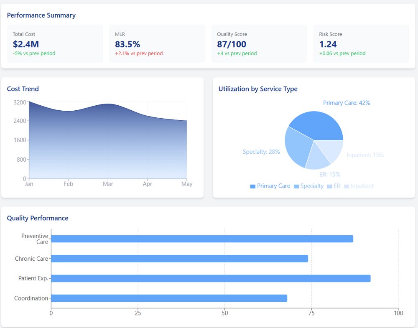This screenshot has width=418, height=328.
Task: Click the +2.1% vs prev period text
Action: [139, 53]
